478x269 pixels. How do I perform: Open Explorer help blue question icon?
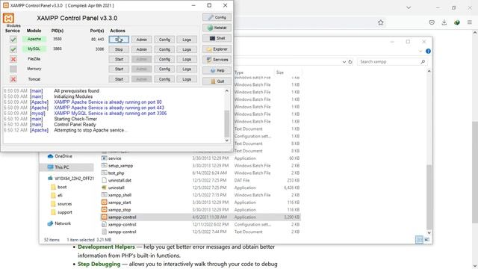click(x=428, y=52)
